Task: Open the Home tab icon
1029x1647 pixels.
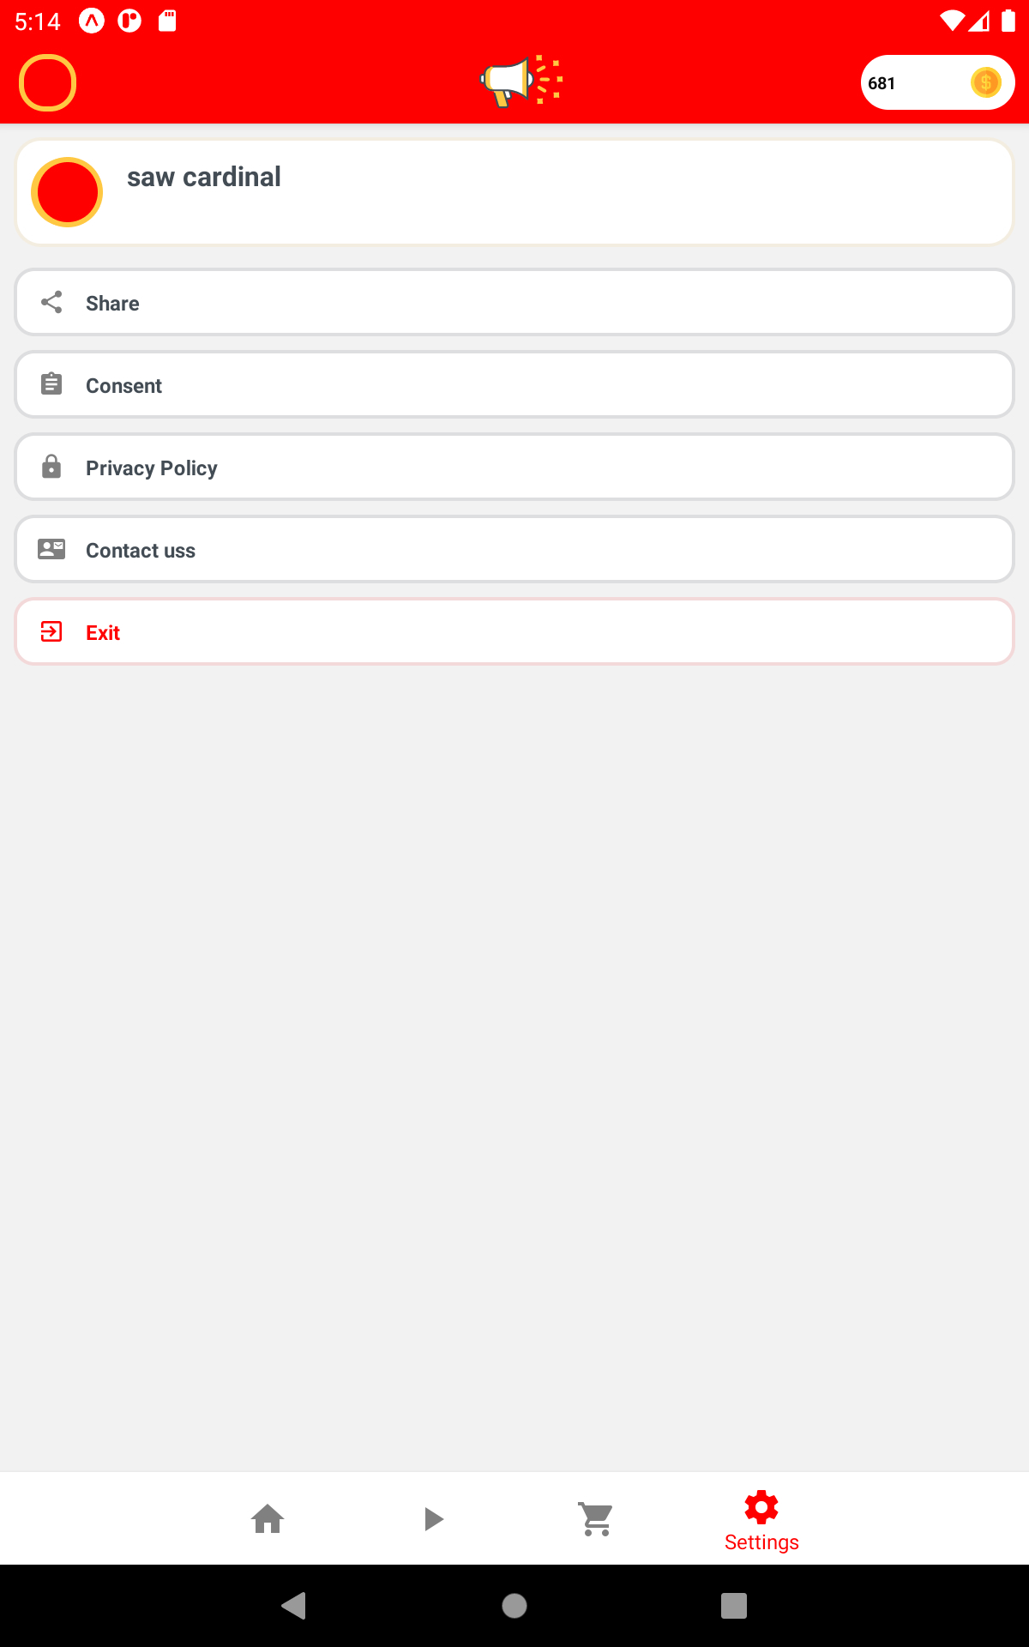Action: click(268, 1519)
